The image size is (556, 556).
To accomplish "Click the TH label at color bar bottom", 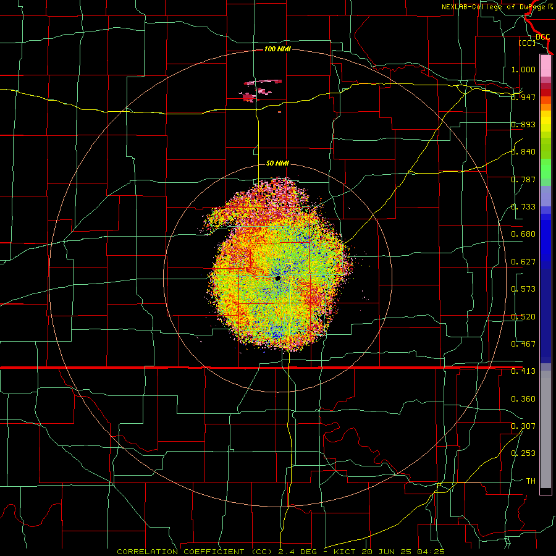I will [531, 481].
